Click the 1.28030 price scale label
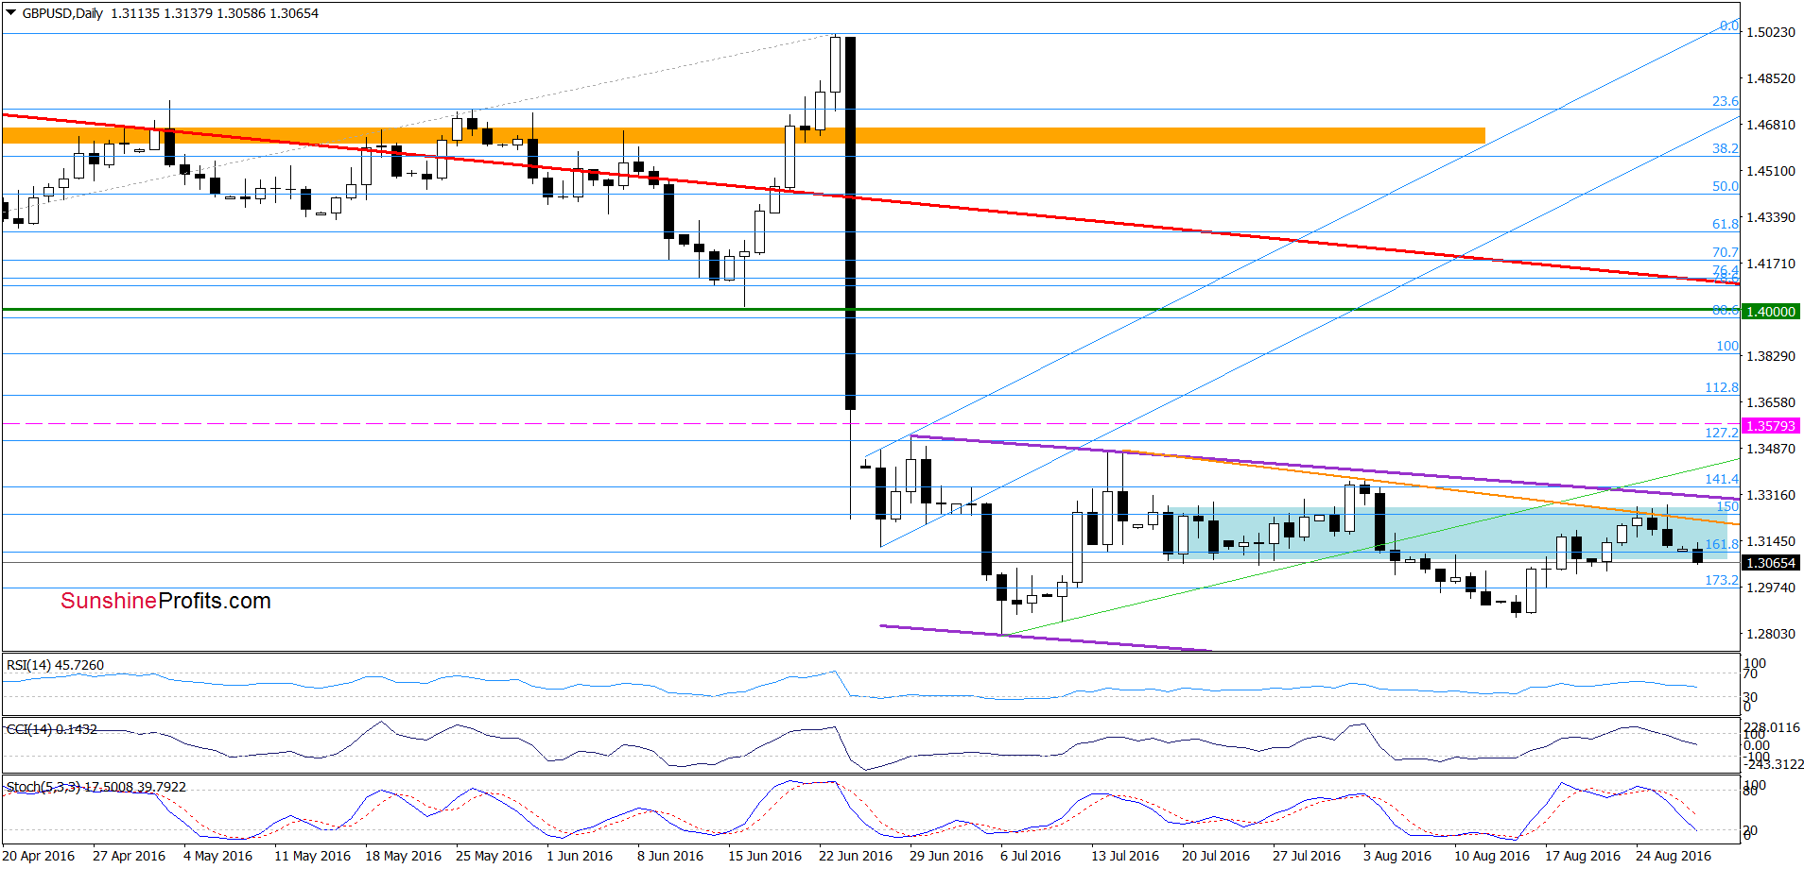Screen dimensions: 1804x869 [1770, 634]
